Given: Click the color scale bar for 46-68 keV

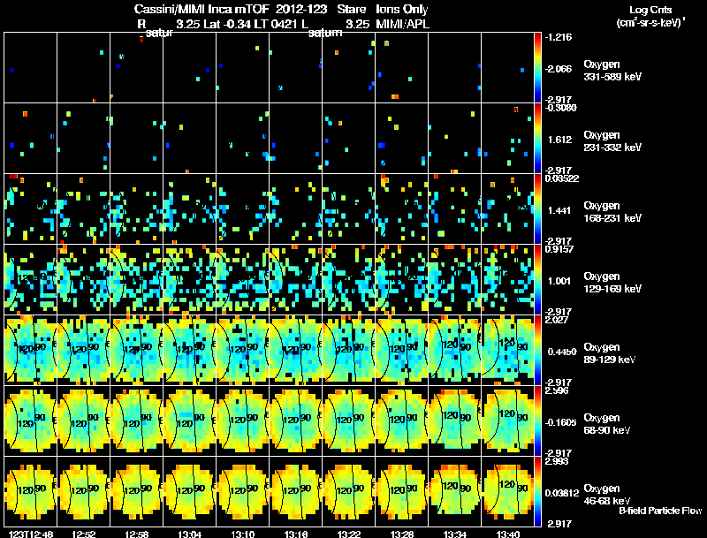Looking at the screenshot, I should pyautogui.click(x=537, y=491).
